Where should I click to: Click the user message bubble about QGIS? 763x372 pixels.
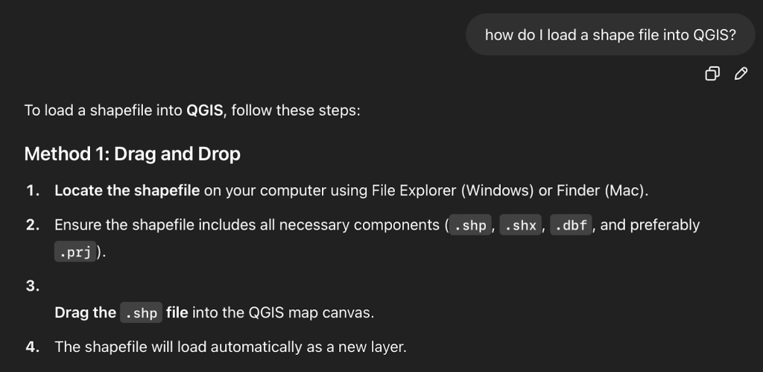point(610,34)
